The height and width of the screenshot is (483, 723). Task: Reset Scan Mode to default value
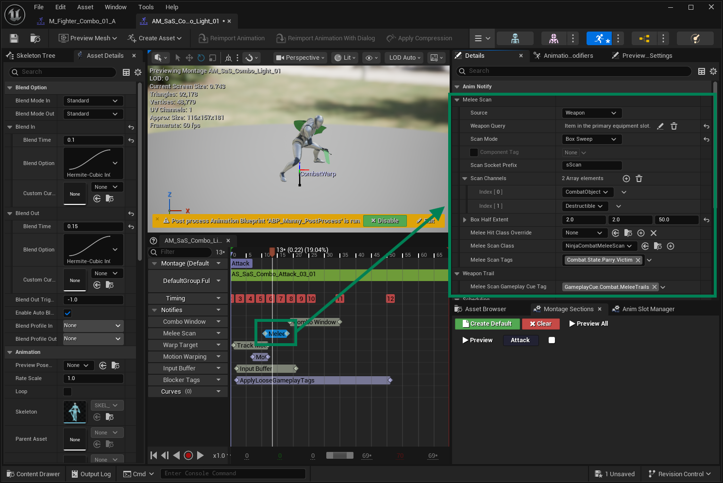pyautogui.click(x=706, y=139)
